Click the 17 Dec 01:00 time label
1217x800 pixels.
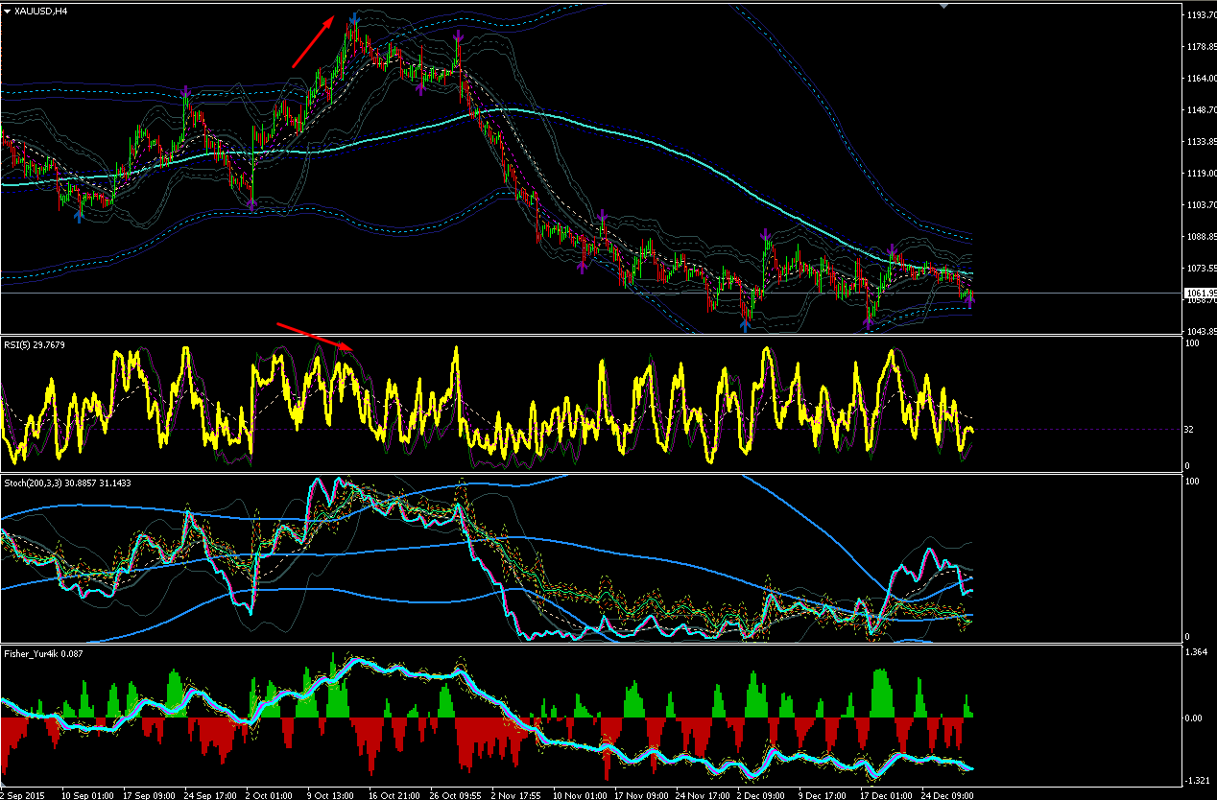click(884, 795)
